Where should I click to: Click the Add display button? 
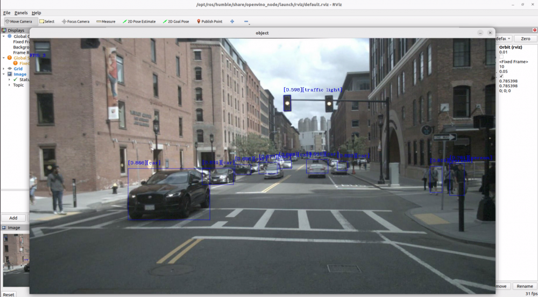point(13,218)
